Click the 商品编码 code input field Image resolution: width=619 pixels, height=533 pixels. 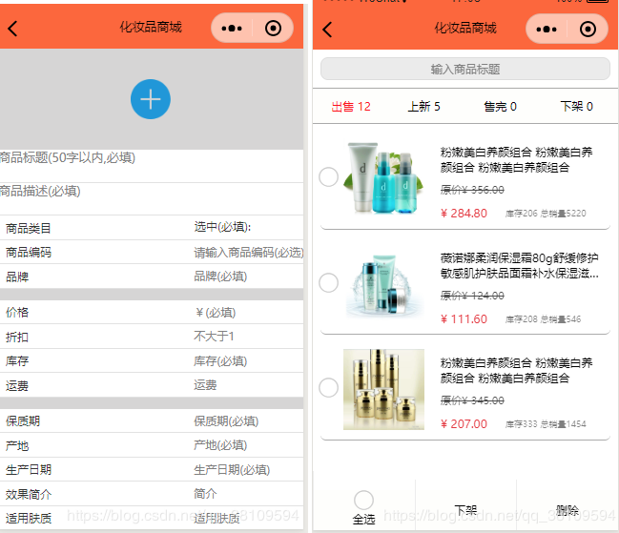248,252
